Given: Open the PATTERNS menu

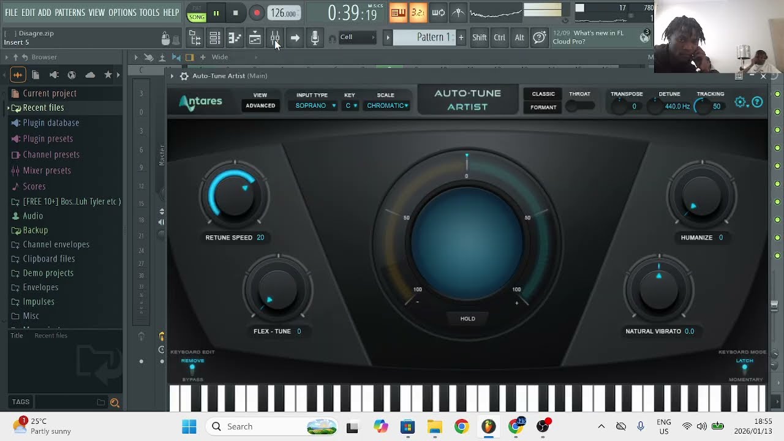Looking at the screenshot, I should click(x=70, y=12).
